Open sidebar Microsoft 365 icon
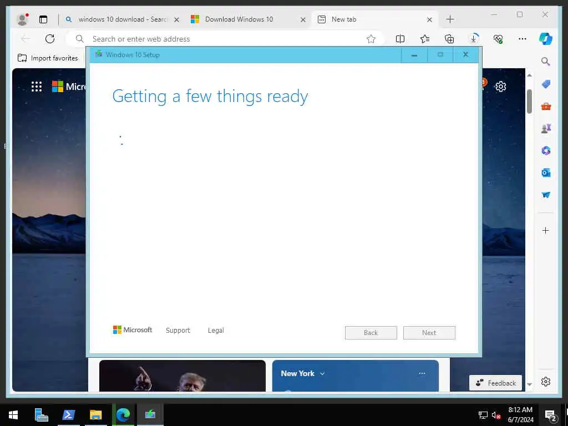Viewport: 568px width, 426px height. 546,150
